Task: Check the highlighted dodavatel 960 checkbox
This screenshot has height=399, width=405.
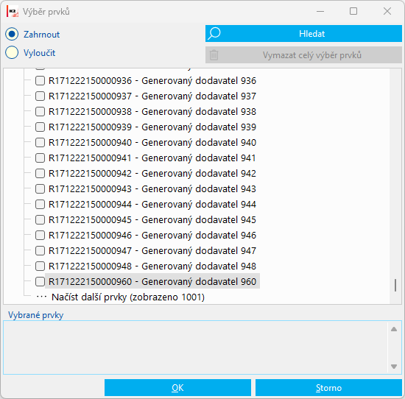Action: pos(40,281)
